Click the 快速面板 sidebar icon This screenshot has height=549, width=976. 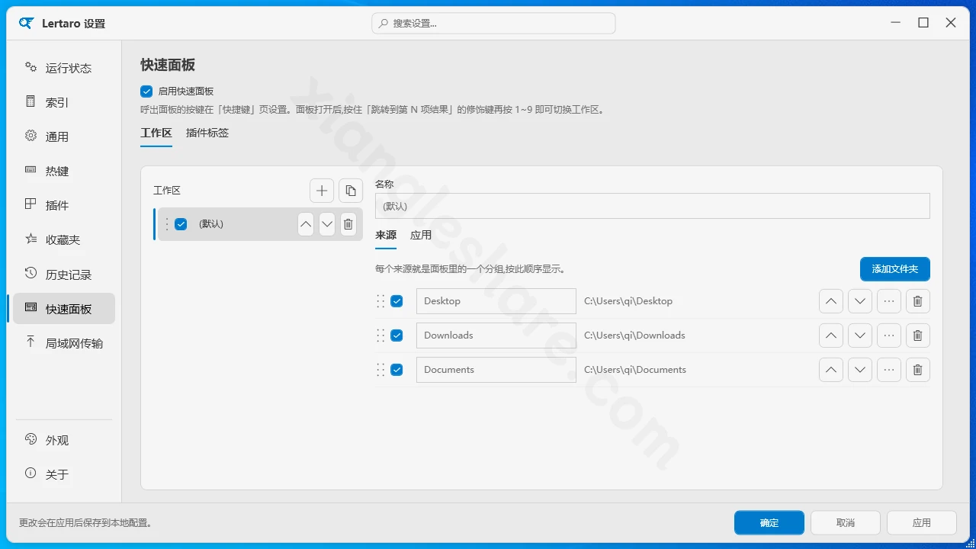point(30,307)
